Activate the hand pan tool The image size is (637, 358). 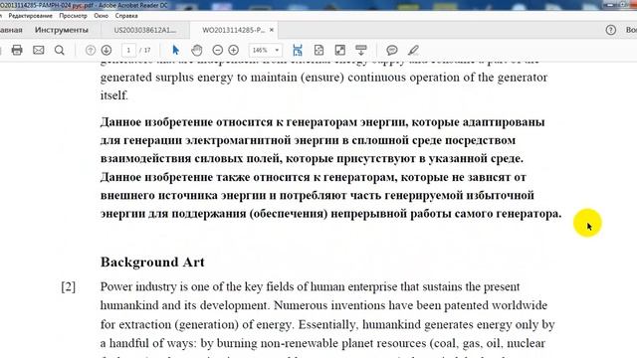pos(197,50)
